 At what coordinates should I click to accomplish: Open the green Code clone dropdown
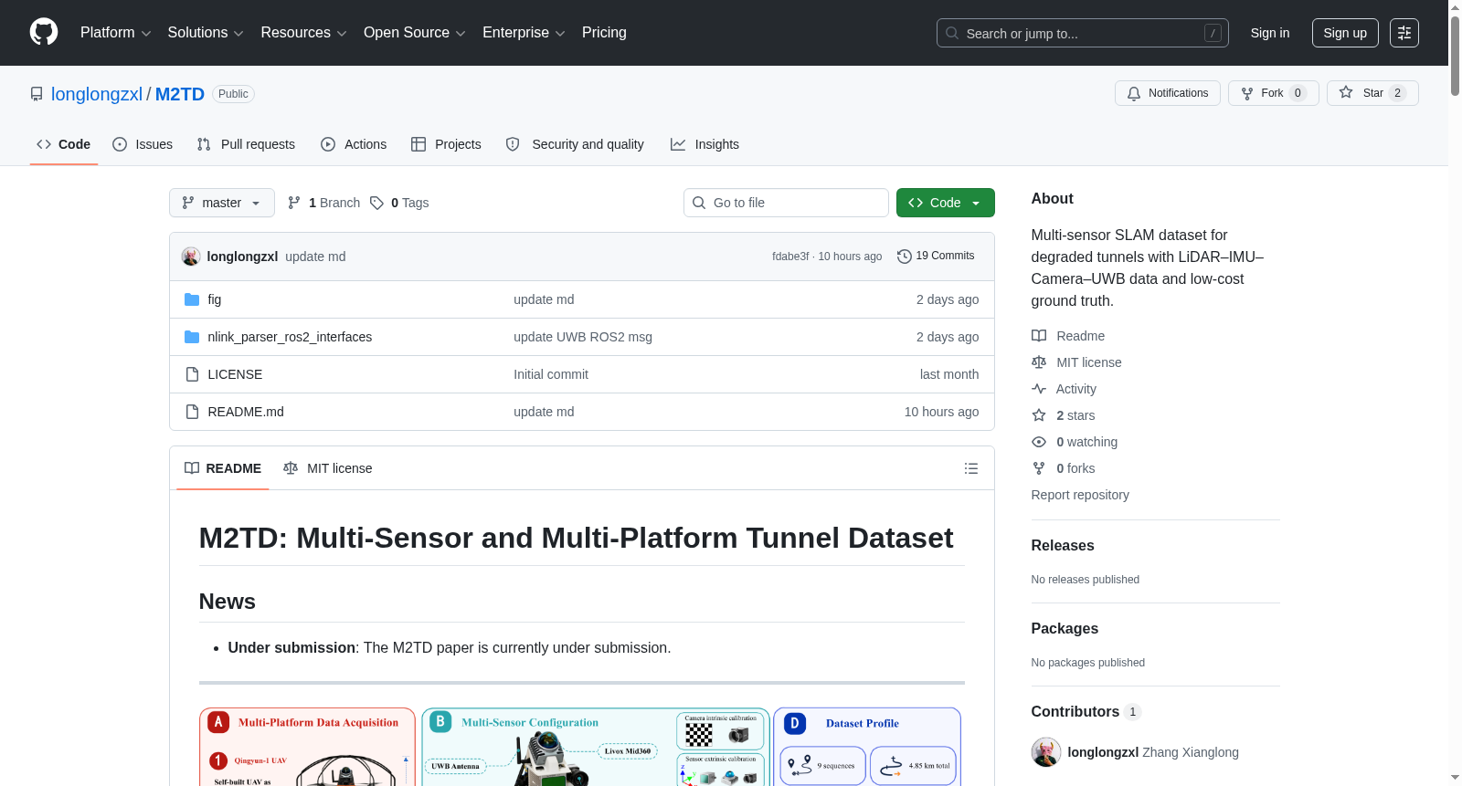point(945,203)
